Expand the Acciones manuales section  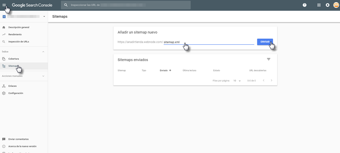(x=43, y=76)
